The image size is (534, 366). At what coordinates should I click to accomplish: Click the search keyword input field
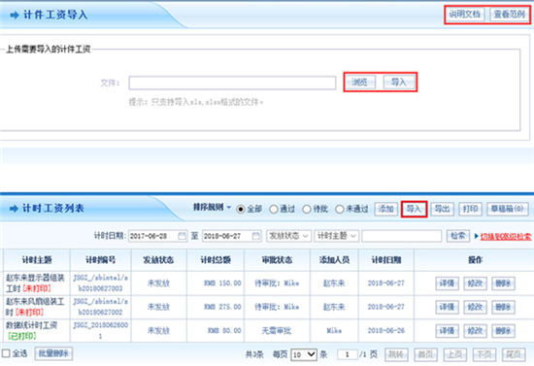point(402,236)
